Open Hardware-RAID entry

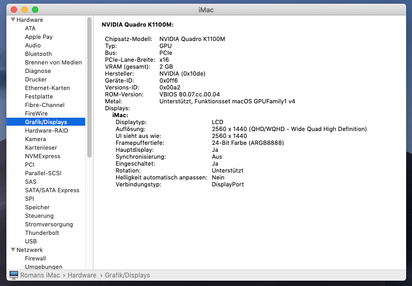pos(46,130)
